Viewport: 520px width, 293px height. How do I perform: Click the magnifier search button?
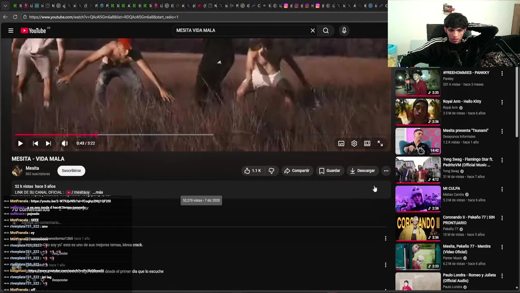click(326, 31)
